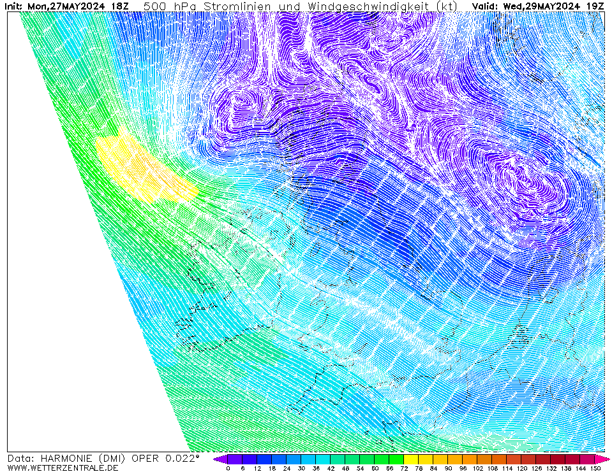Click the legend value label '126'

click(x=536, y=468)
